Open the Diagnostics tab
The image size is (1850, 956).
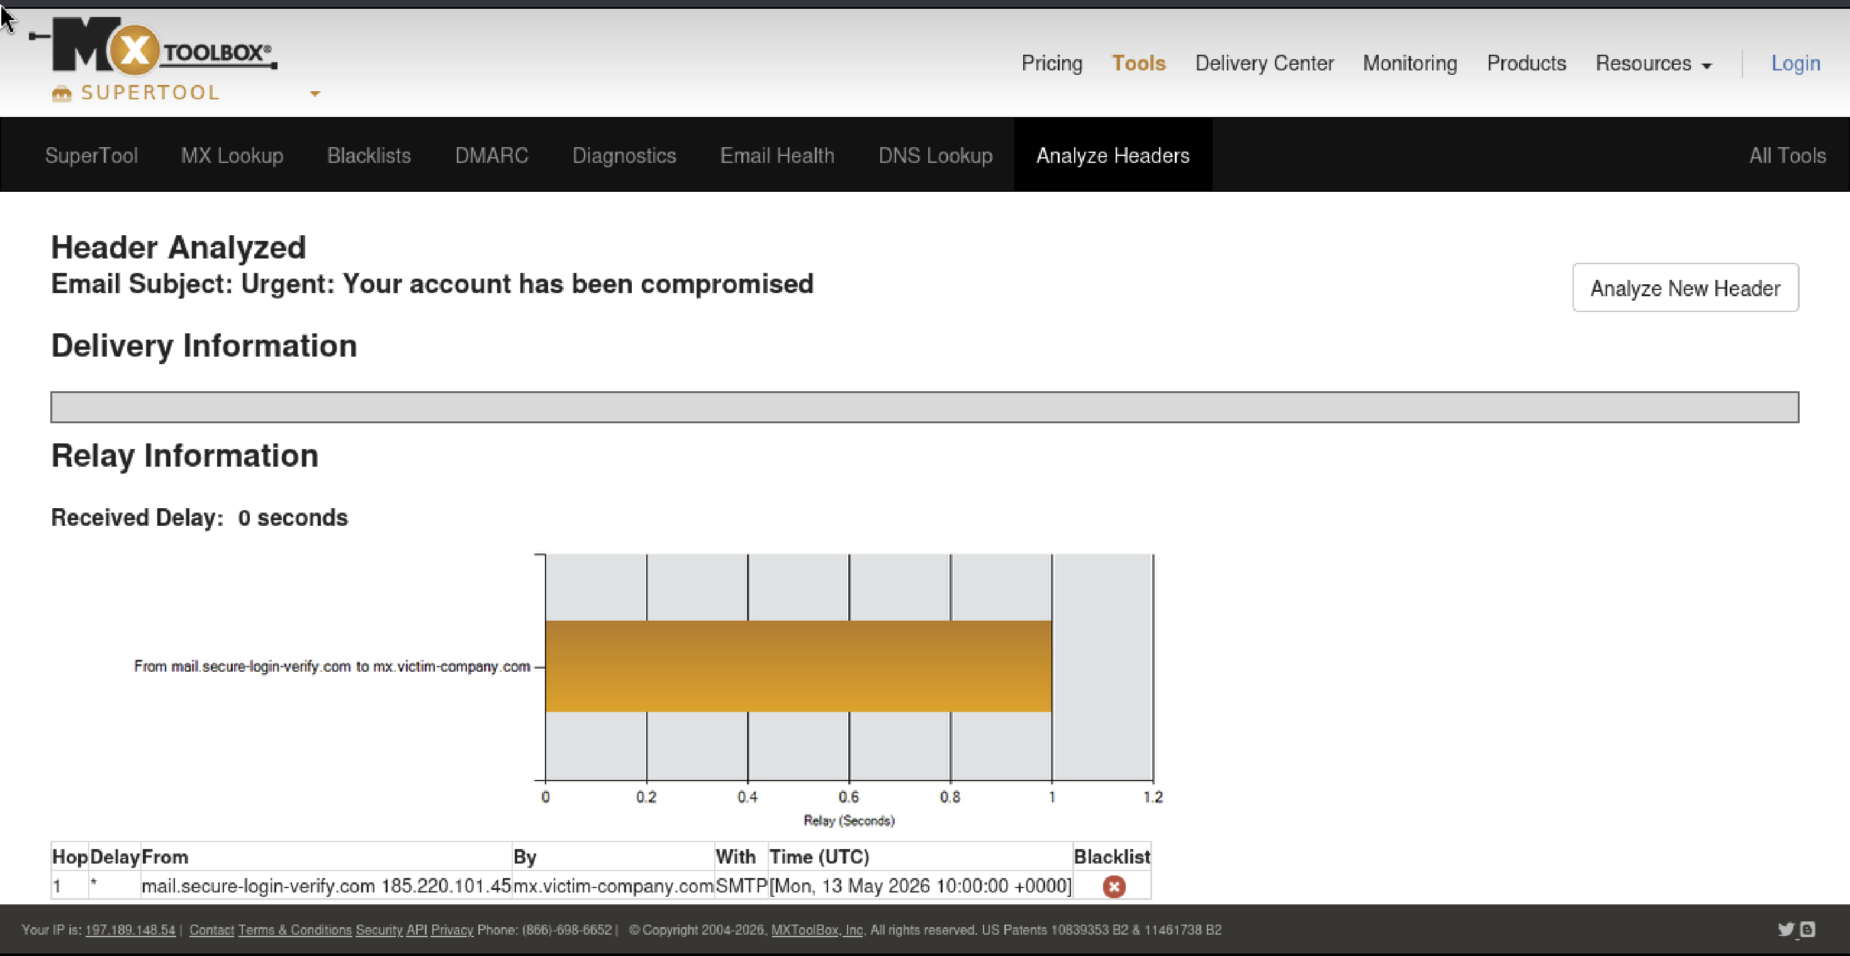(x=624, y=155)
